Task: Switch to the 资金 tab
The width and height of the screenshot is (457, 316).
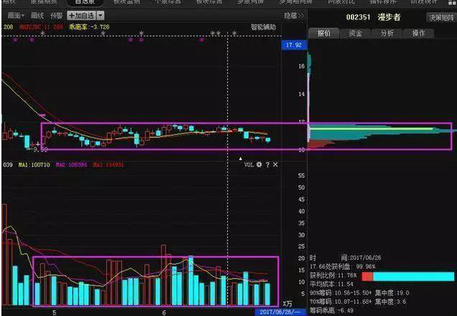Action: 355,33
